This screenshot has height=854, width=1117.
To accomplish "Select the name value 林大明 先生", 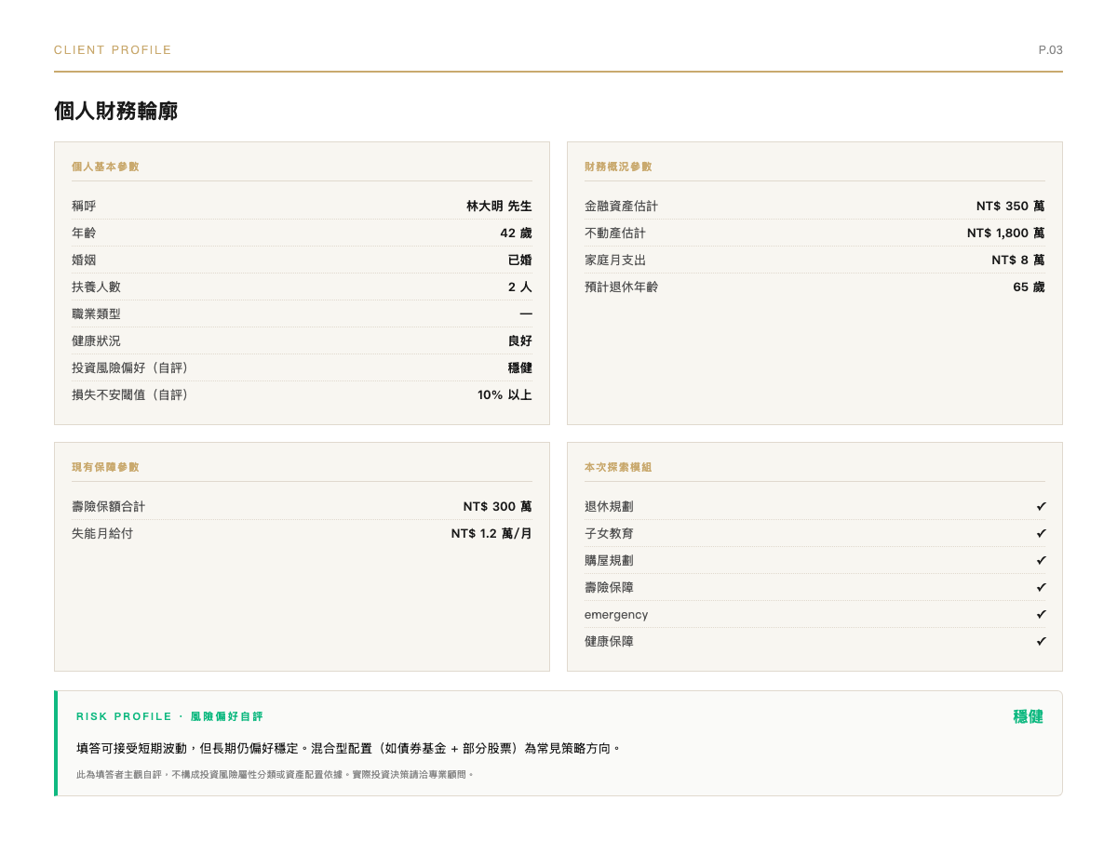I will click(x=499, y=206).
